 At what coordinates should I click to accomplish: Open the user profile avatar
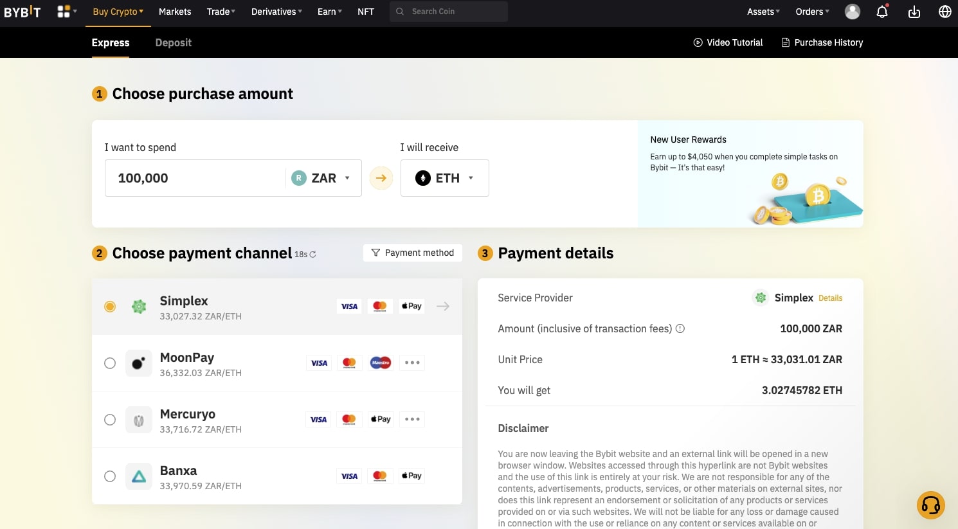[853, 12]
